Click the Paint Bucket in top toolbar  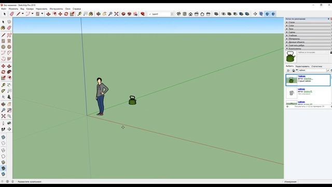pos(91,14)
